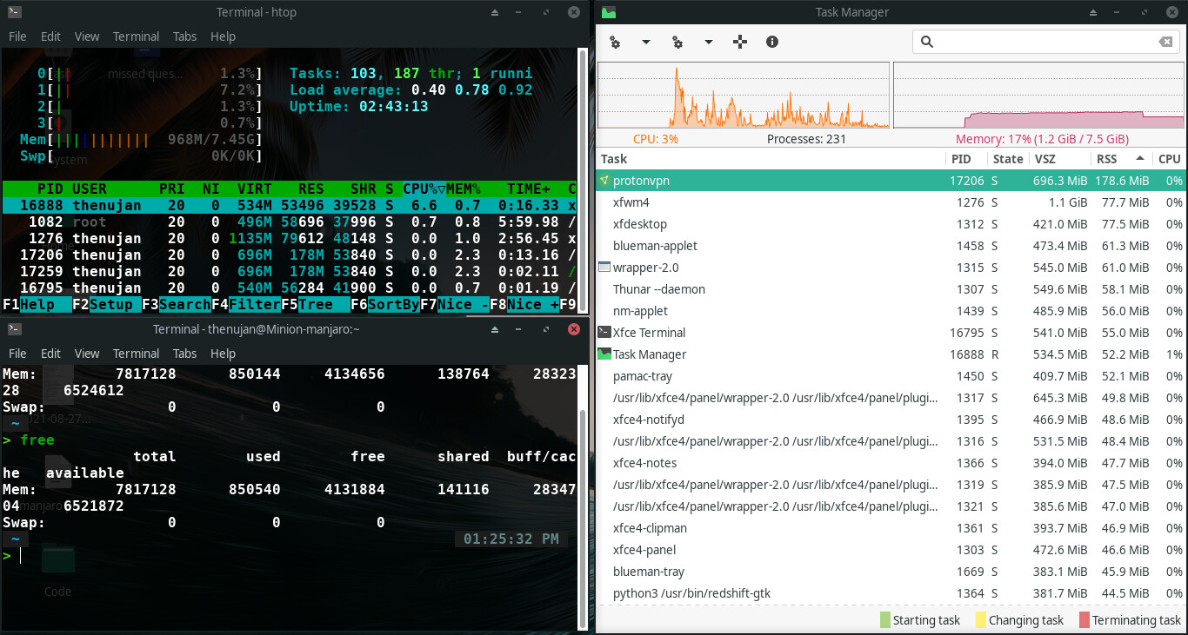Open the About info icon in Task Manager
The width and height of the screenshot is (1188, 635).
point(771,42)
